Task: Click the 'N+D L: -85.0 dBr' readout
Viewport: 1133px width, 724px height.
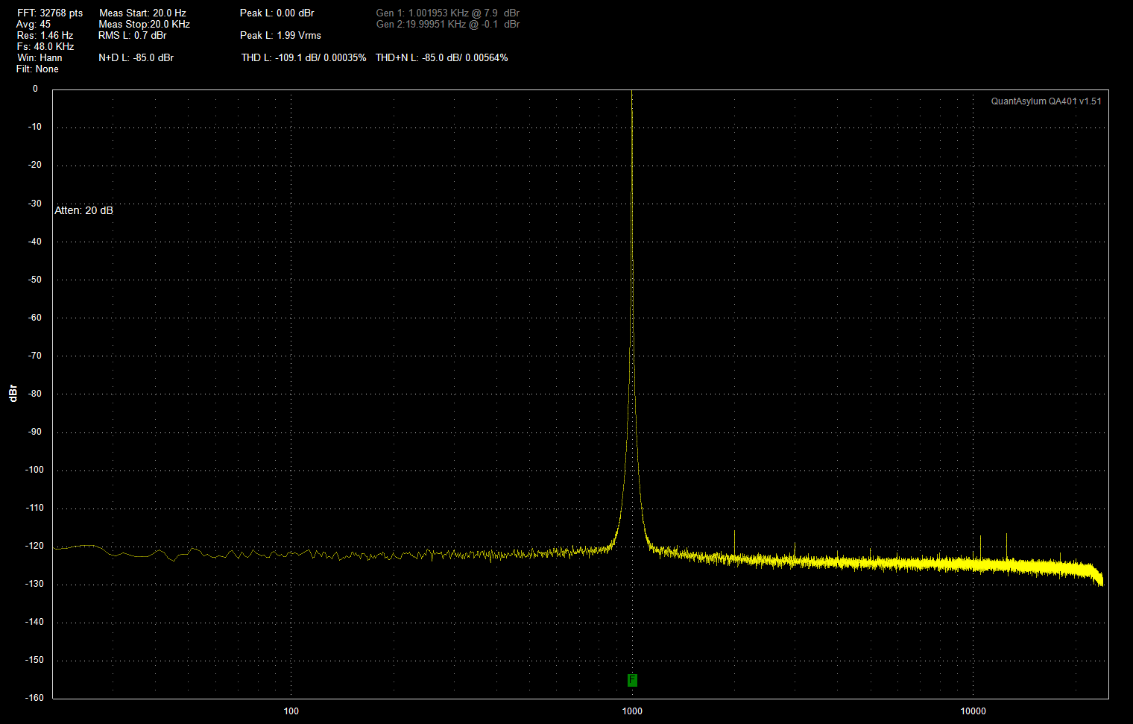Action: (x=136, y=57)
